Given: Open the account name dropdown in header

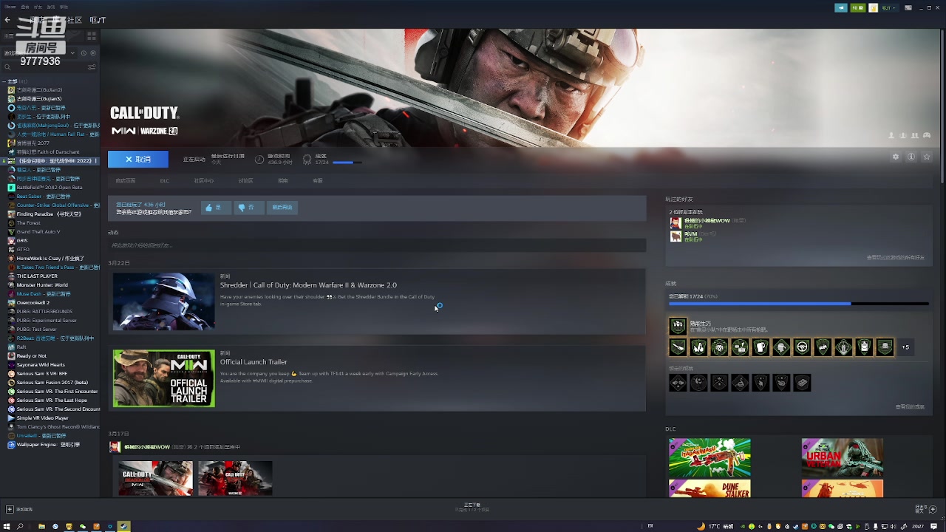Looking at the screenshot, I should pos(889,7).
